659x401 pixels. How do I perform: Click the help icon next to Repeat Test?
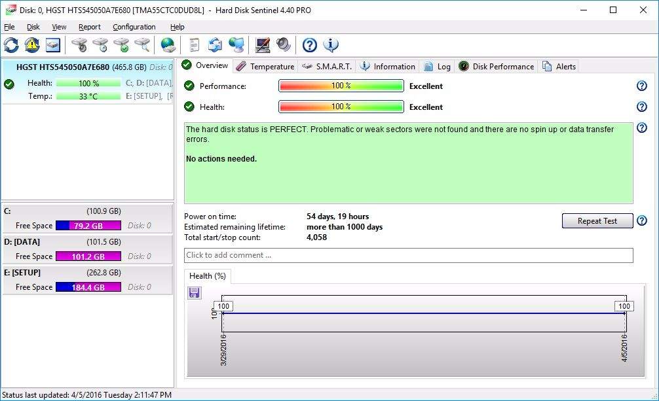pyautogui.click(x=642, y=220)
